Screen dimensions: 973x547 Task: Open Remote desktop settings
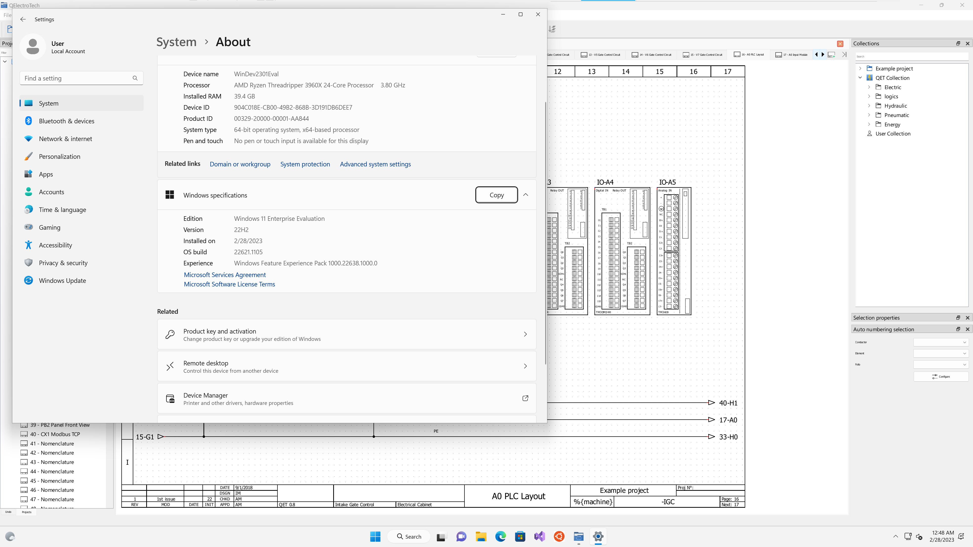pos(346,366)
